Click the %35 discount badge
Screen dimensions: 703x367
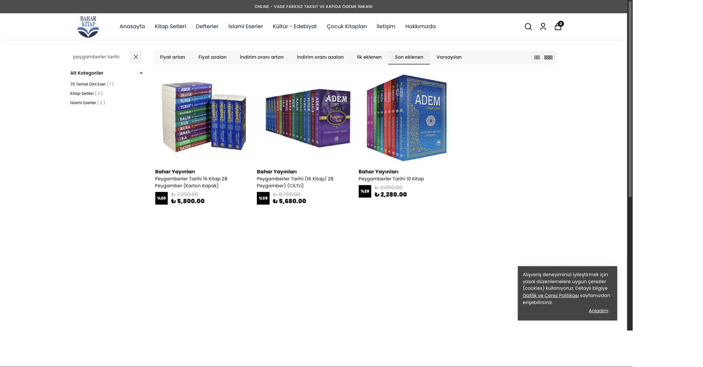[263, 198]
